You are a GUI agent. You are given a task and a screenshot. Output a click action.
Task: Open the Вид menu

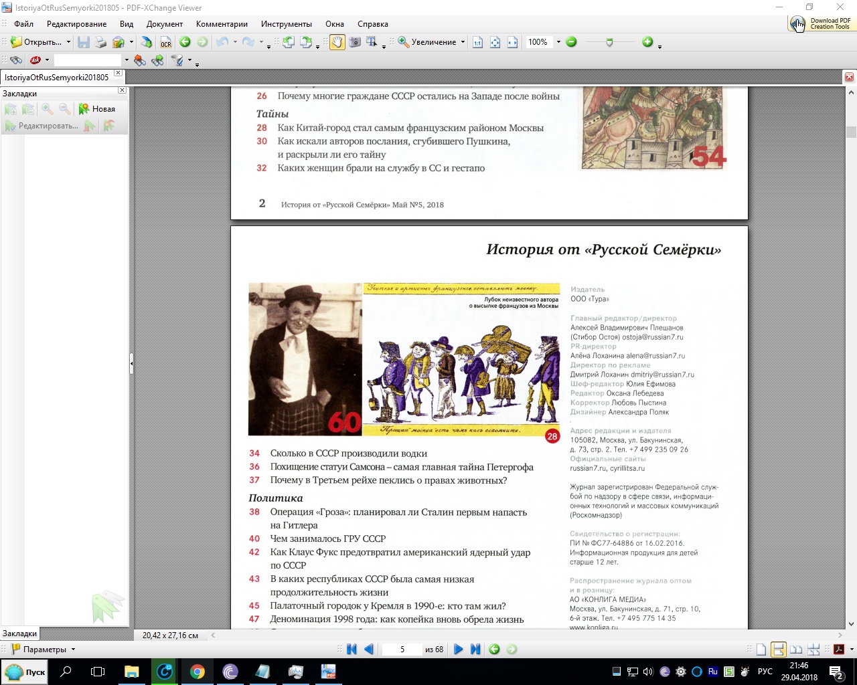[127, 24]
